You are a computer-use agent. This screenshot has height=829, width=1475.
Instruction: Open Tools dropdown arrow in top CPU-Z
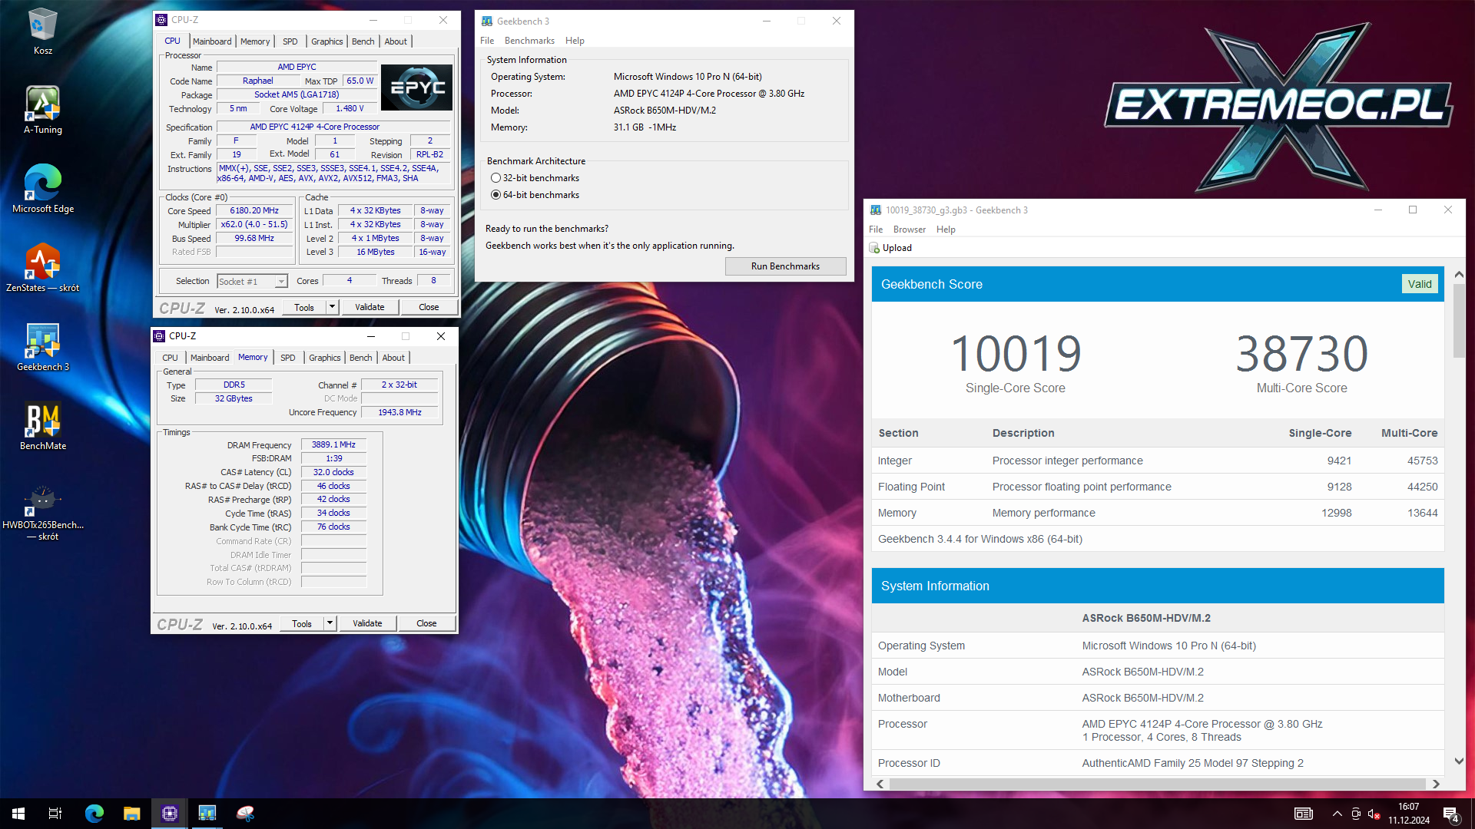point(332,307)
